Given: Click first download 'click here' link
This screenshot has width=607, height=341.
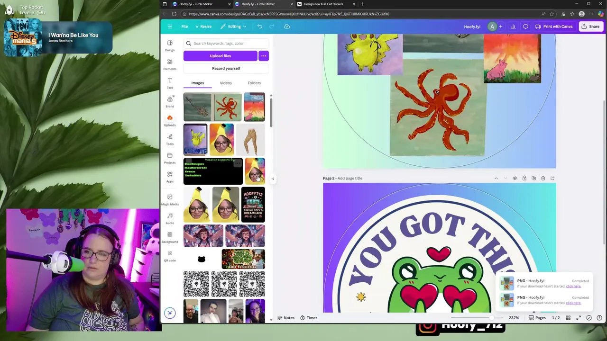Looking at the screenshot, I should tap(573, 286).
